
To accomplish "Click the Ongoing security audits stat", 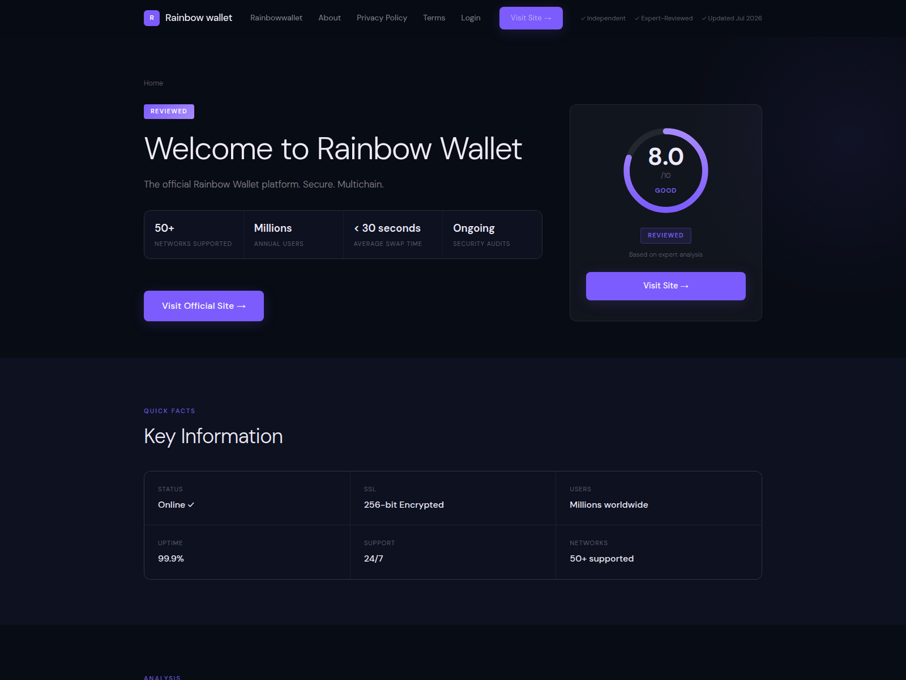I will coord(492,235).
